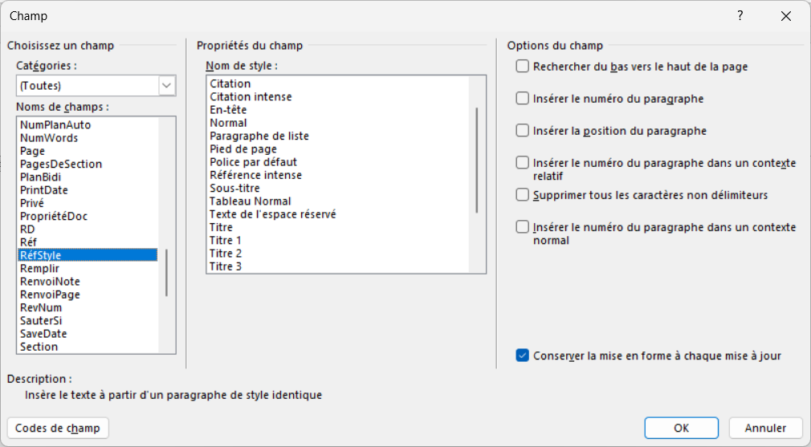Screen dimensions: 811x447
Task: Click the field names list scrollbar
Action: tap(166, 273)
